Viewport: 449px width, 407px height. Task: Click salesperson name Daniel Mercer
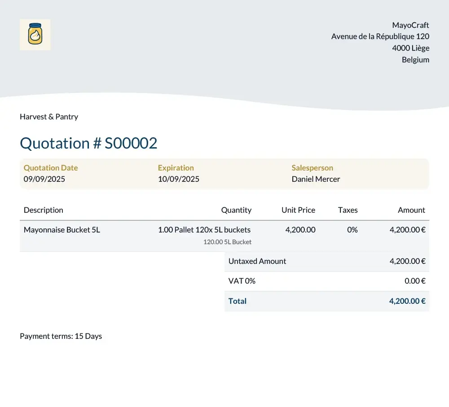point(316,179)
